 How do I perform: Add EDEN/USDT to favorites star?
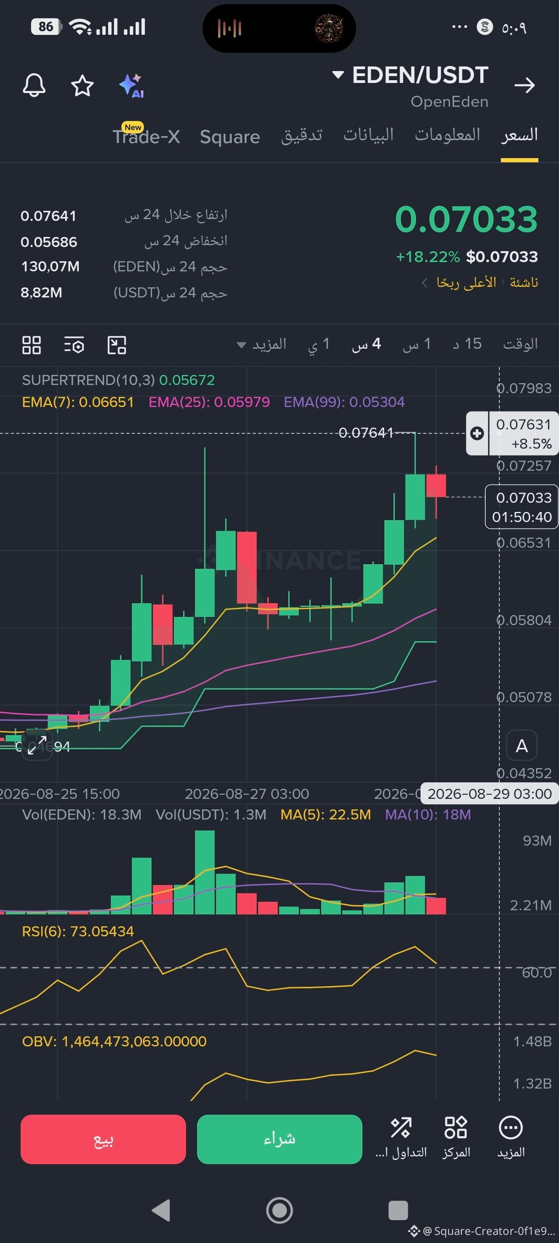coord(82,85)
